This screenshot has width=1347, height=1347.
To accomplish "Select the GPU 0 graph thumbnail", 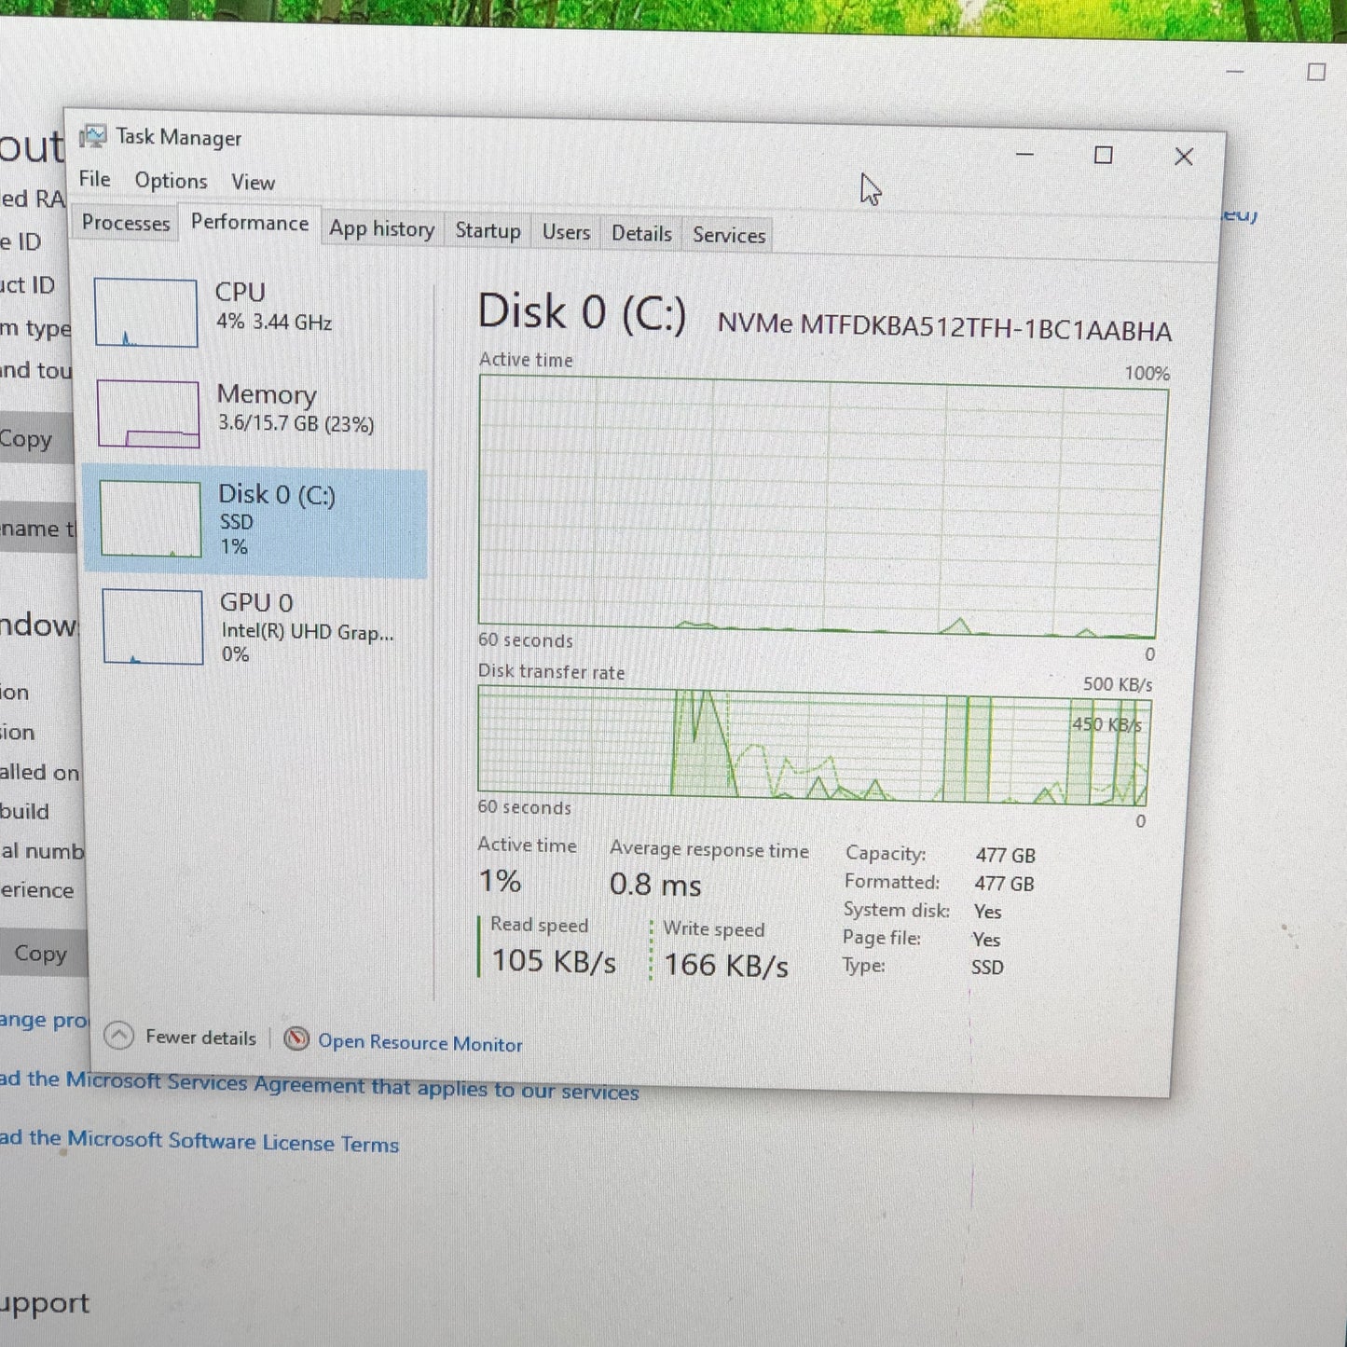I will (x=153, y=626).
